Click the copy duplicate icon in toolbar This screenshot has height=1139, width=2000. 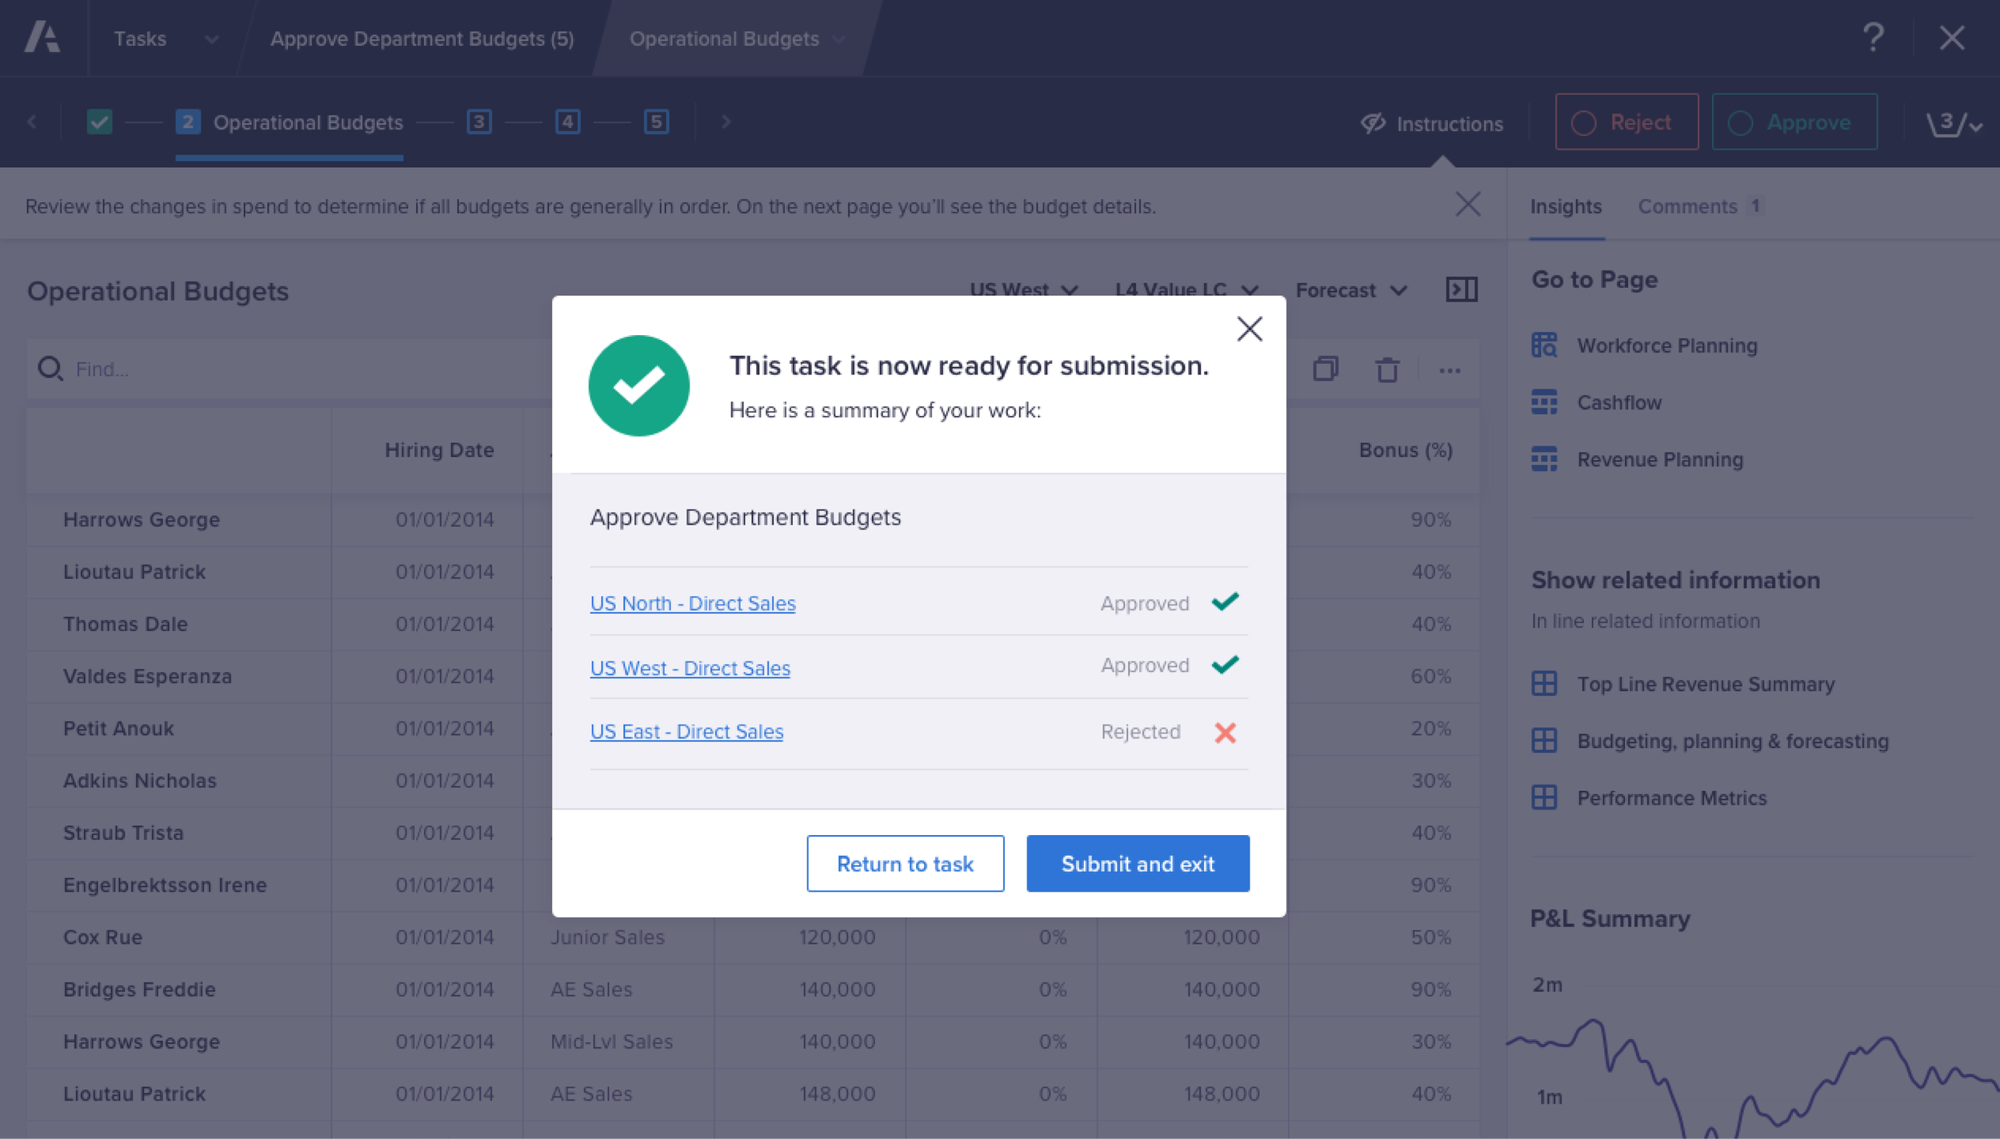pos(1325,369)
